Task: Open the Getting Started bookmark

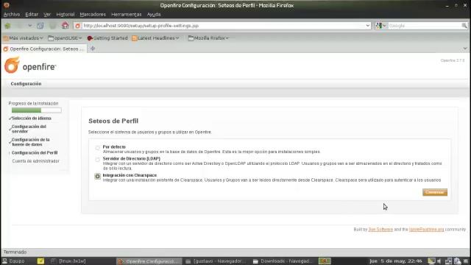Action: pyautogui.click(x=107, y=38)
